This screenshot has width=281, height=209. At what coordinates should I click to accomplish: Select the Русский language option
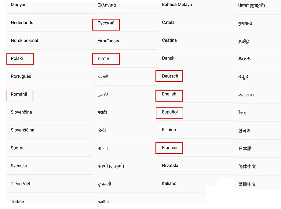tap(106, 23)
